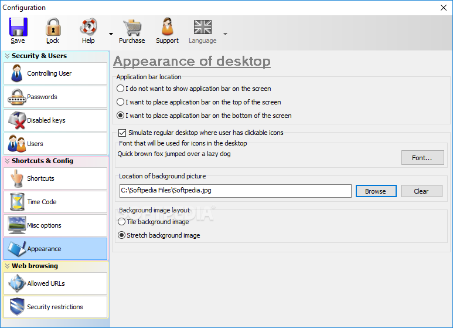Select Tile background image option
453x328 pixels.
tap(122, 222)
